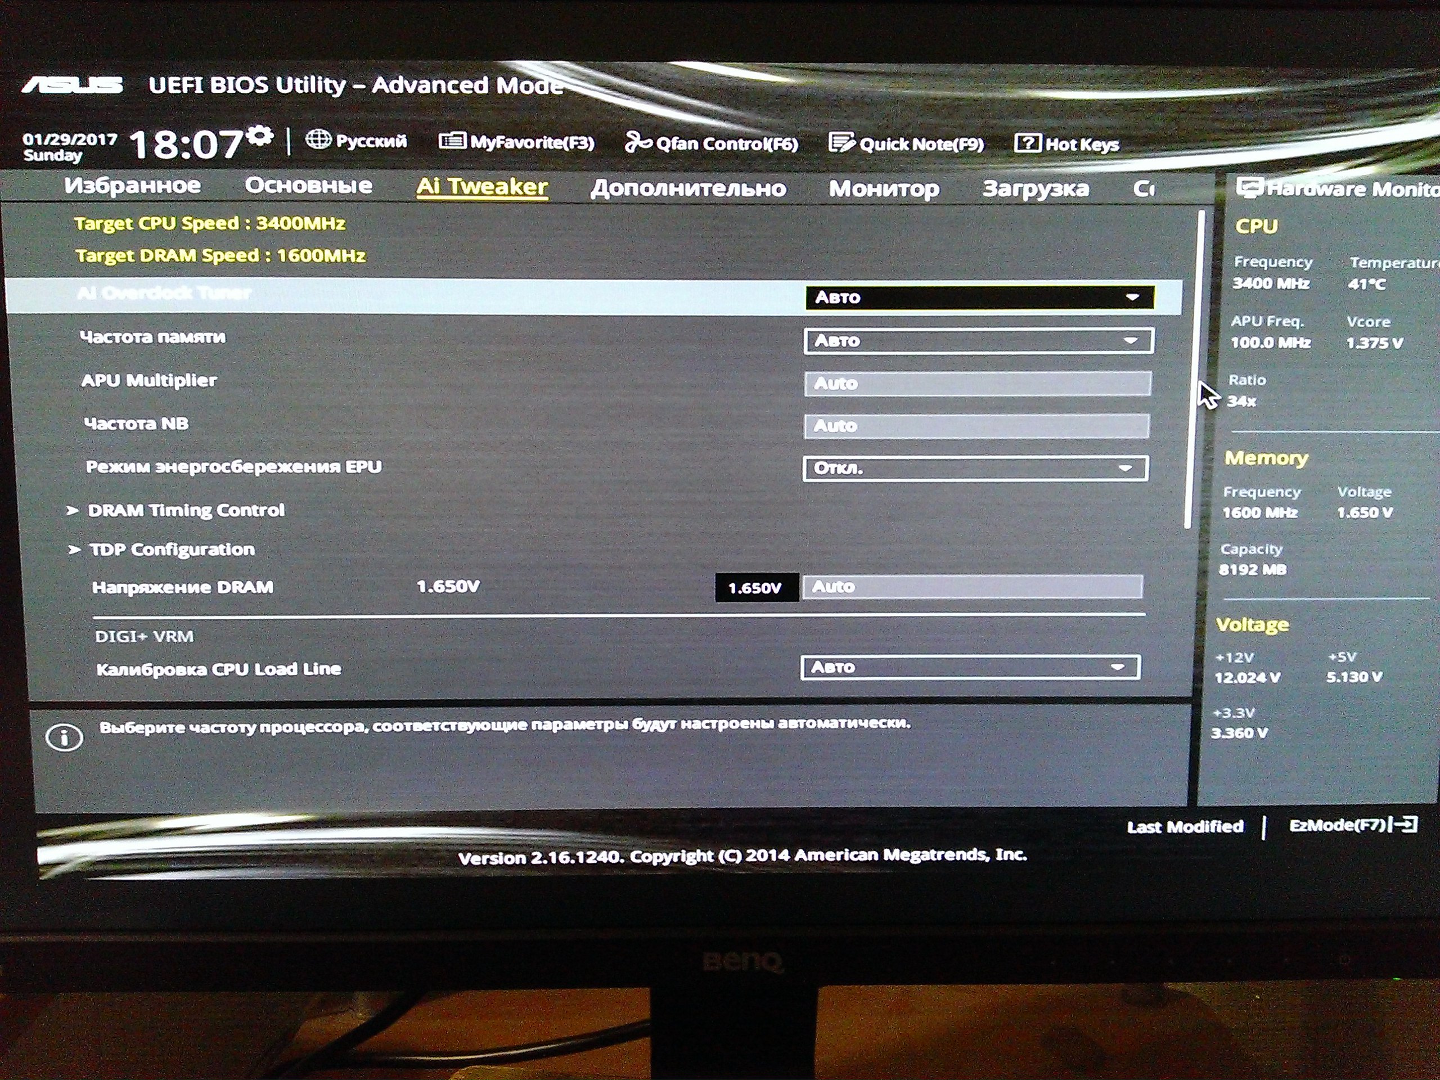
Task: Open Частота памяти dropdown
Action: [x=978, y=340]
